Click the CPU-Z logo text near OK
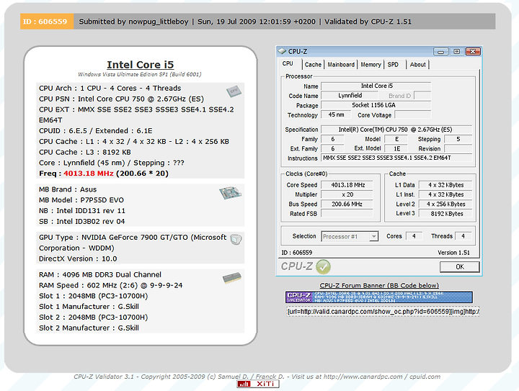 [296, 266]
